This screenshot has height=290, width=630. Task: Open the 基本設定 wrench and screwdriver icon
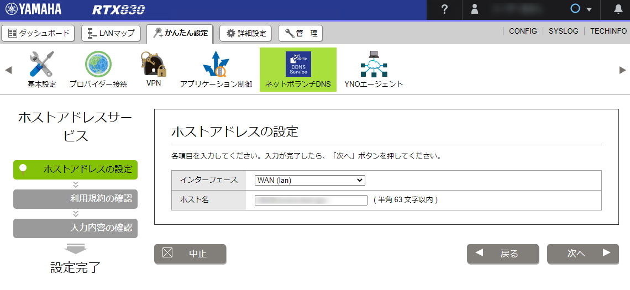click(x=42, y=64)
